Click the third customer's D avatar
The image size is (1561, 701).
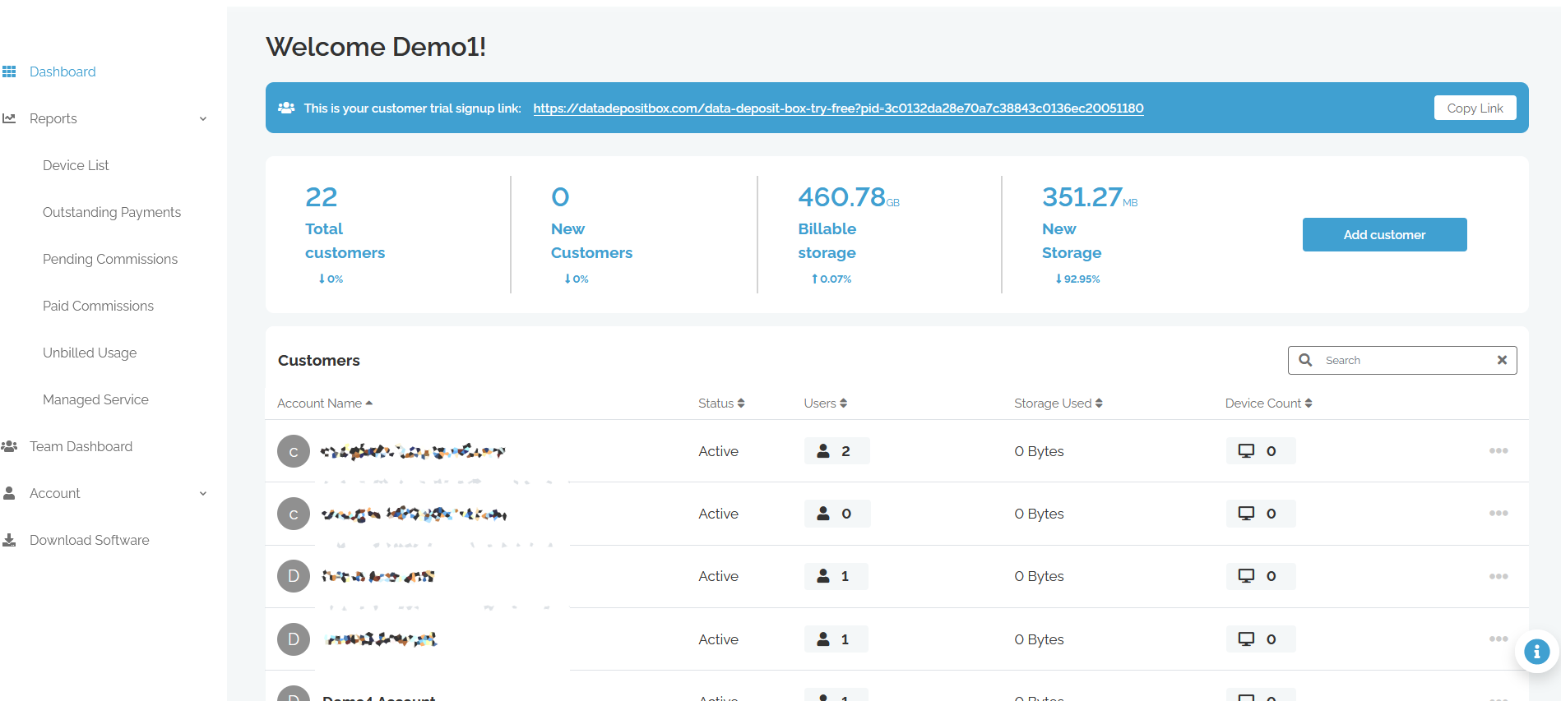tap(294, 576)
